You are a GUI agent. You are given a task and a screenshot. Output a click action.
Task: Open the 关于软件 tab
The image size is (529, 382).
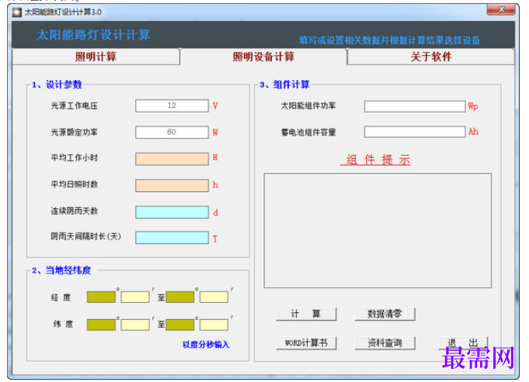point(431,57)
